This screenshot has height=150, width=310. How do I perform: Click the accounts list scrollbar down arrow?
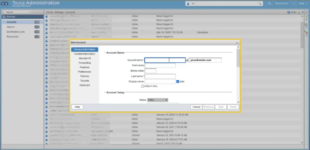click(302, 142)
